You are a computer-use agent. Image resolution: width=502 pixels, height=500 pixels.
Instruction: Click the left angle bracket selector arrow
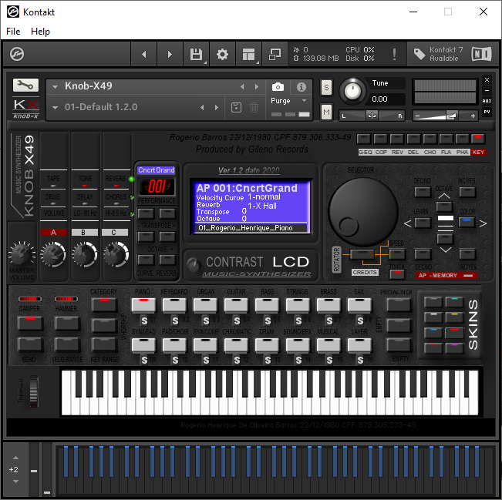click(407, 223)
